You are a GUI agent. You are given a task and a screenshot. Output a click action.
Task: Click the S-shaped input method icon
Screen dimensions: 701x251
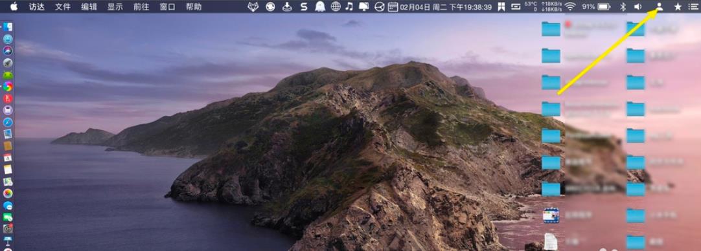point(304,6)
